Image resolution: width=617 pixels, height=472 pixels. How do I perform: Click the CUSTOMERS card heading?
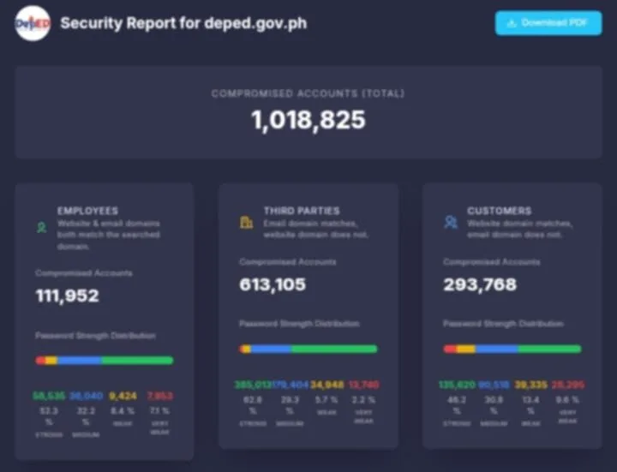pyautogui.click(x=499, y=211)
